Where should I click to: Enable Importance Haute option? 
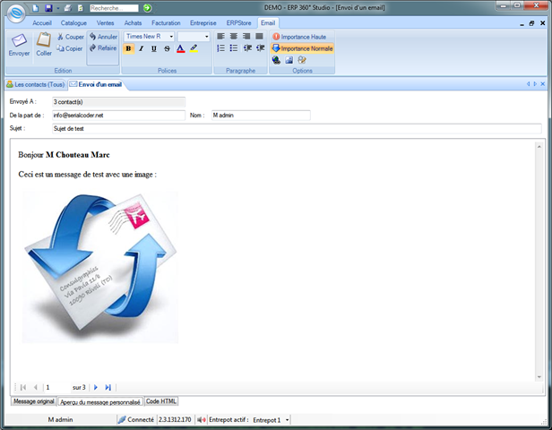[x=299, y=37]
